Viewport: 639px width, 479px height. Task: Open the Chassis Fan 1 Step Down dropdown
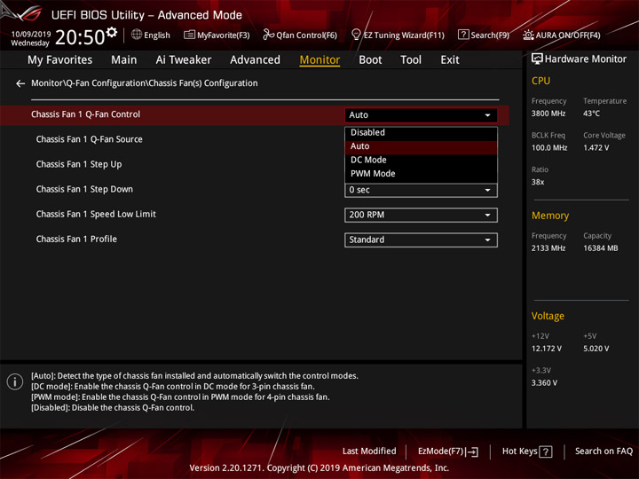(421, 190)
